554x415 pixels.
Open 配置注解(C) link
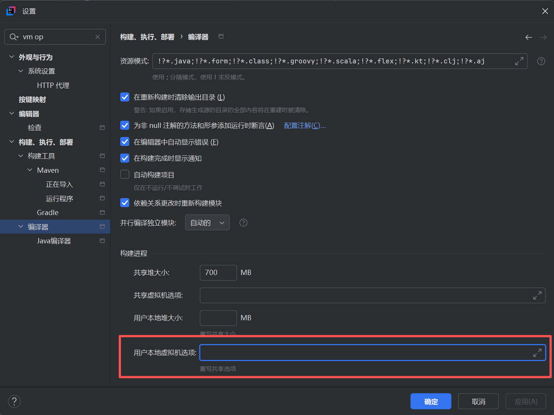click(x=305, y=125)
